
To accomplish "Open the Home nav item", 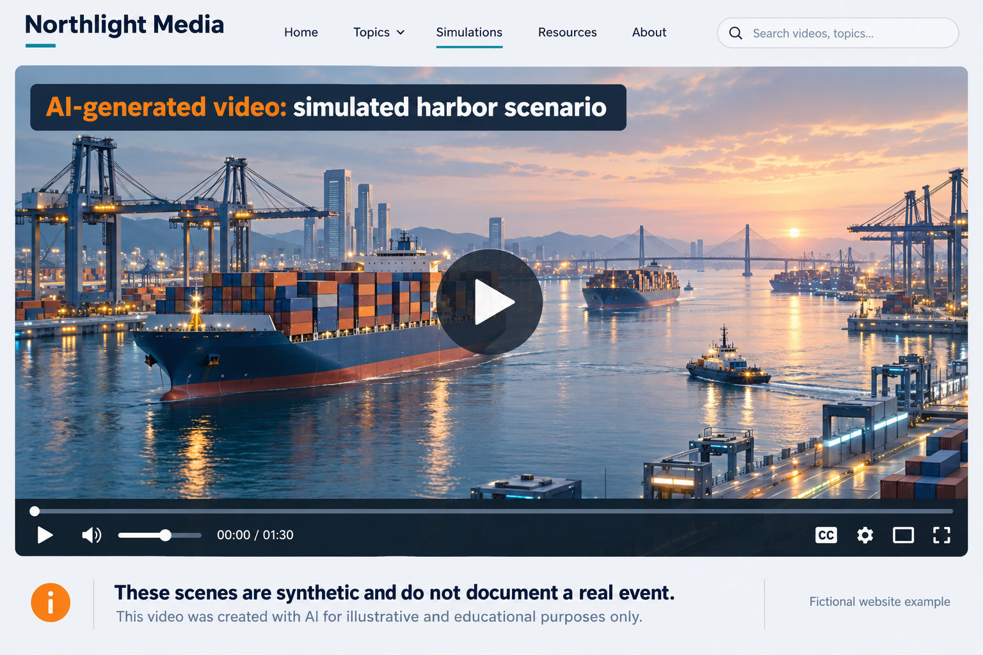I will 301,32.
